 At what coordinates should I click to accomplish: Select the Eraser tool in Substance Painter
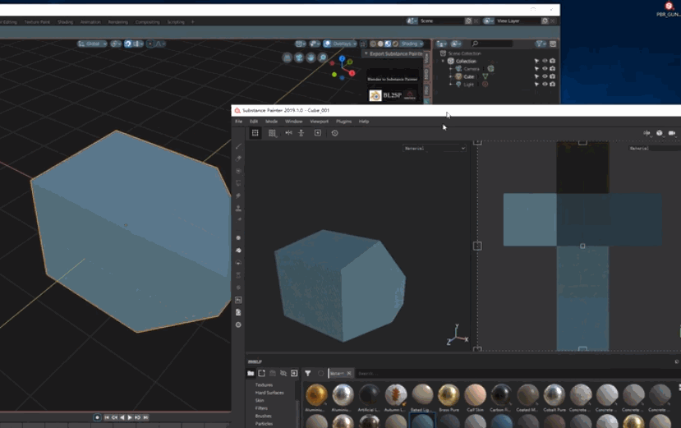click(x=238, y=159)
